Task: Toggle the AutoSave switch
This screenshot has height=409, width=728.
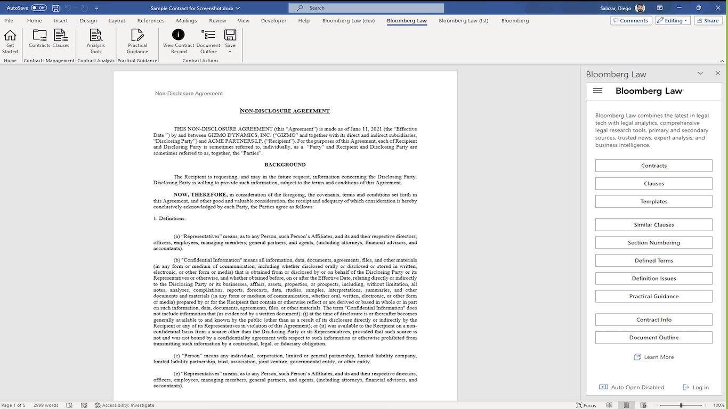Action: (x=38, y=8)
